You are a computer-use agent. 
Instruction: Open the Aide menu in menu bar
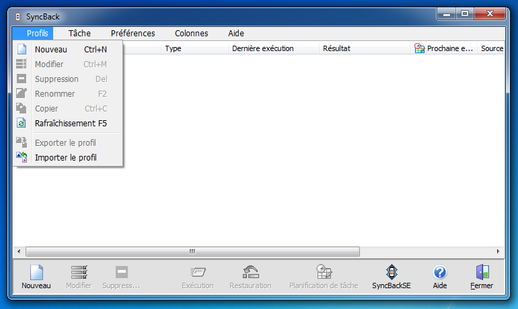tap(236, 34)
